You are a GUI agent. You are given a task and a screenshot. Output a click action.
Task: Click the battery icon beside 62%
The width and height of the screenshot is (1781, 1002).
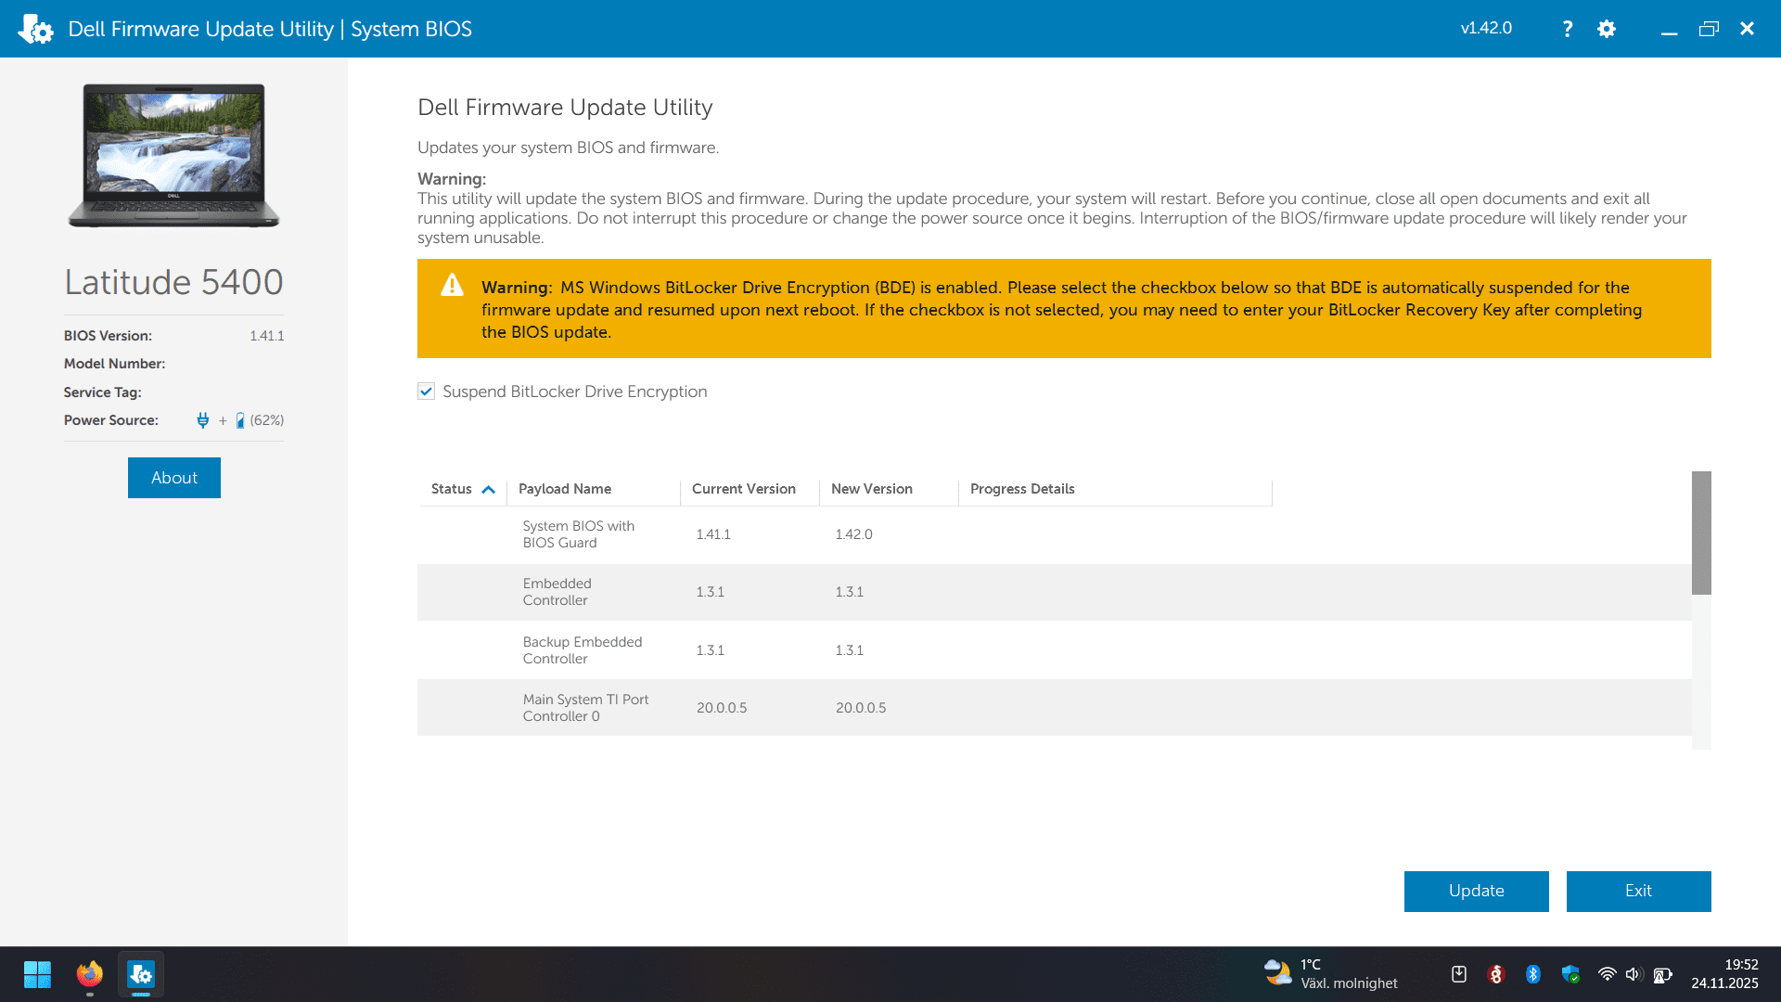click(240, 420)
